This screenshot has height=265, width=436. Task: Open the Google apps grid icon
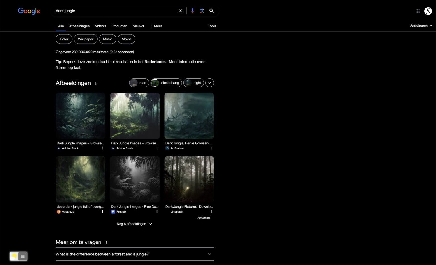pyautogui.click(x=417, y=11)
